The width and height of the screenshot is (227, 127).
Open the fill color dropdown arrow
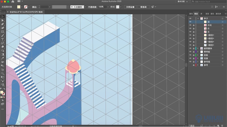22,7
